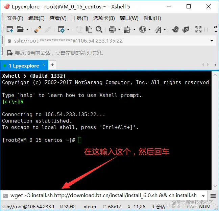This screenshot has width=219, height=211.
Task: Click the add current session arrow icon
Action: point(10,53)
